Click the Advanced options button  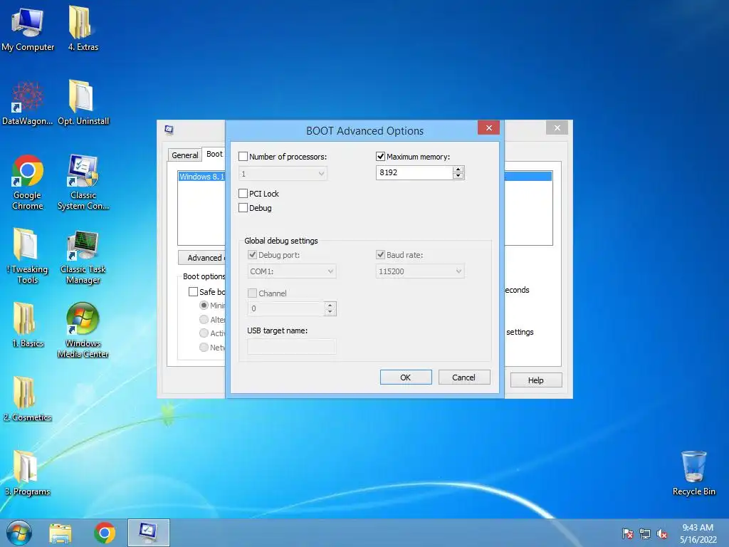click(x=201, y=258)
